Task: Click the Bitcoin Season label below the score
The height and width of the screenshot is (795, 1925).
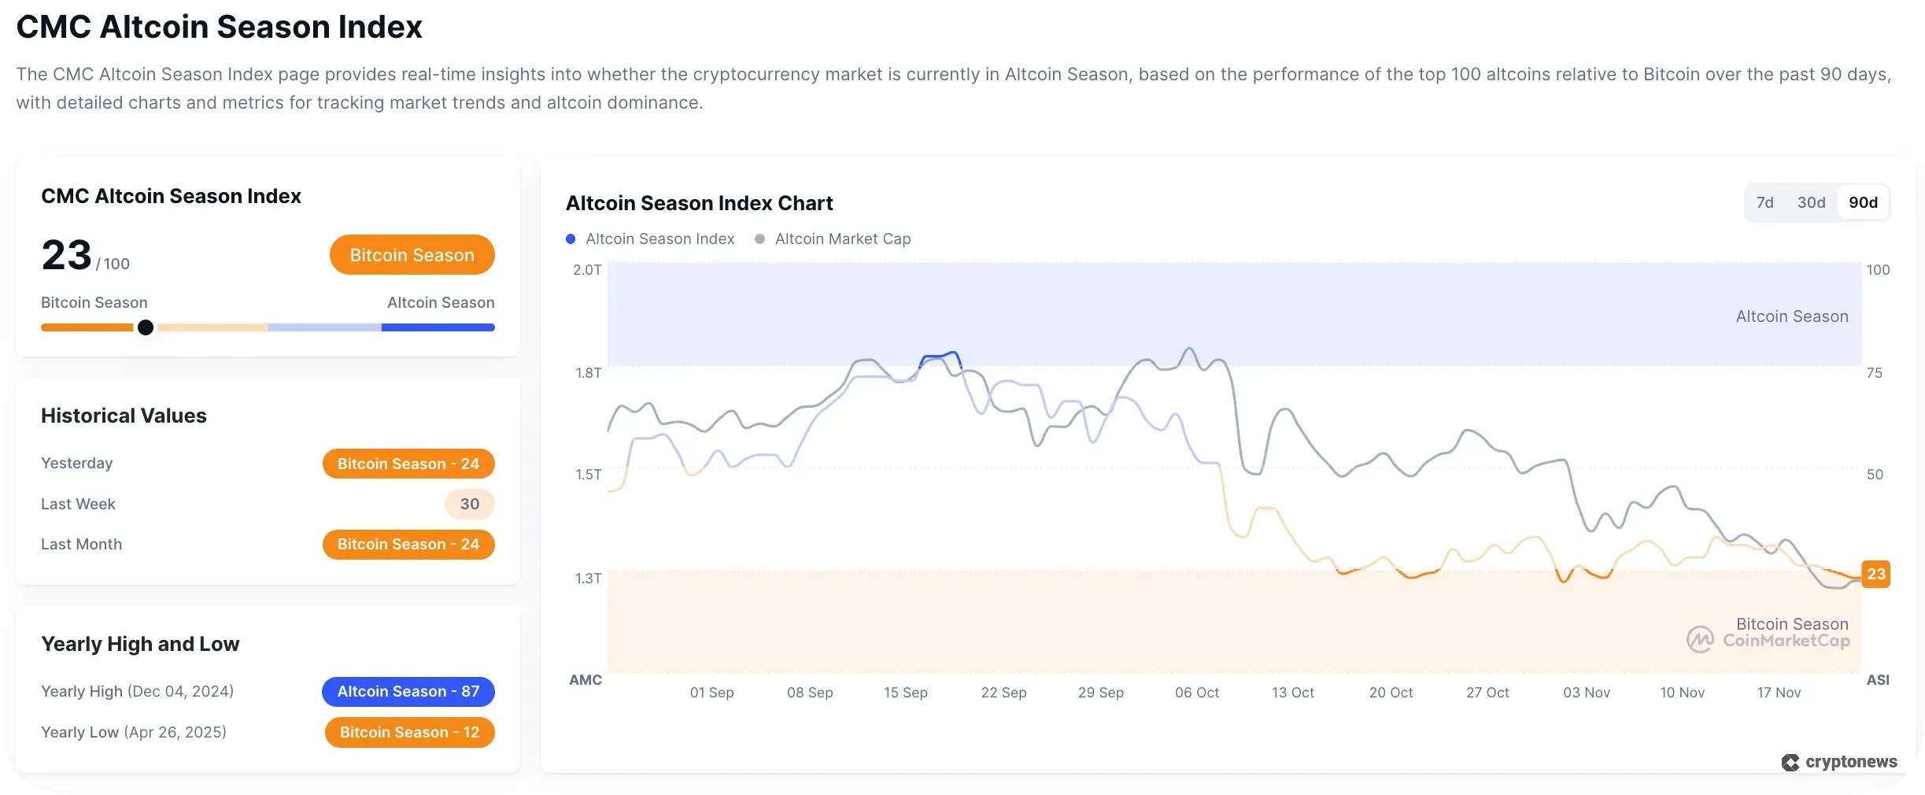Action: [94, 302]
